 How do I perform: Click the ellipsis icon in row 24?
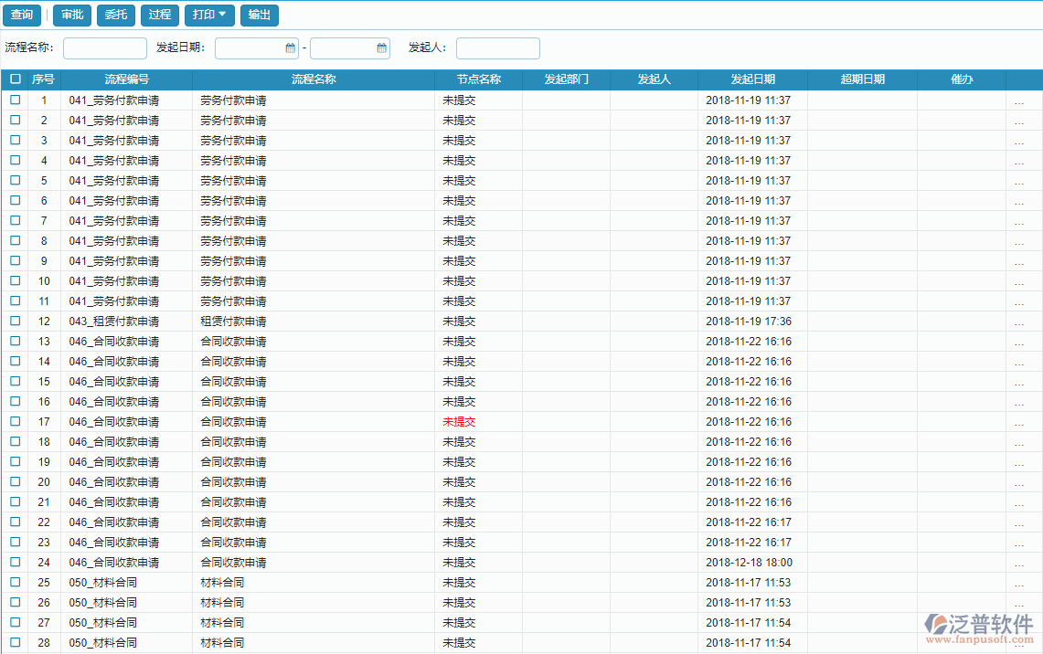pyautogui.click(x=1018, y=563)
